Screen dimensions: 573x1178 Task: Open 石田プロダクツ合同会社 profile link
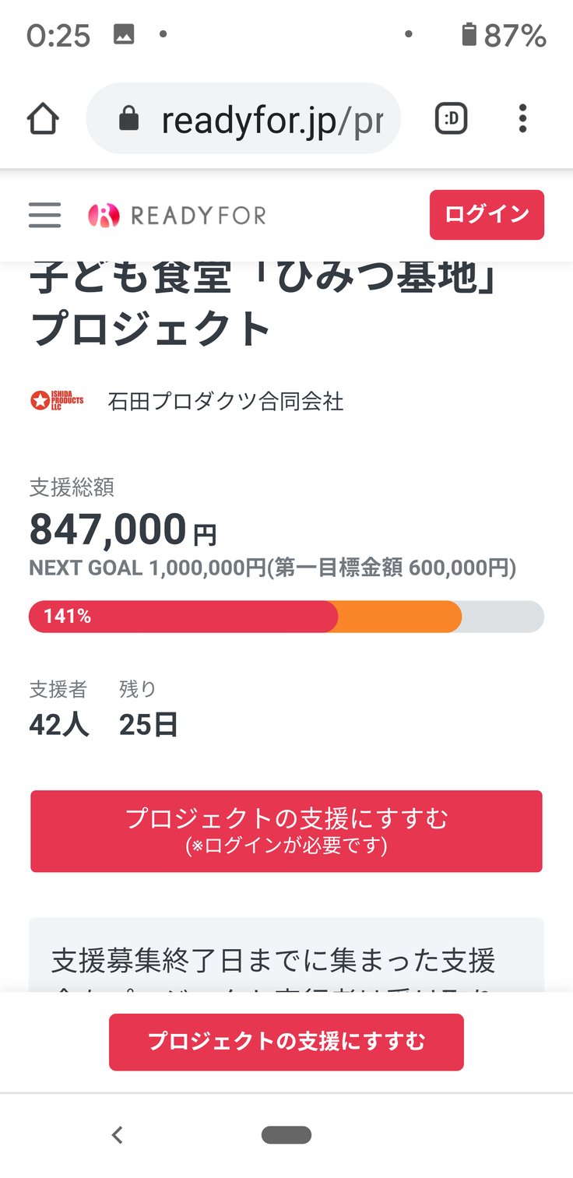(x=226, y=401)
